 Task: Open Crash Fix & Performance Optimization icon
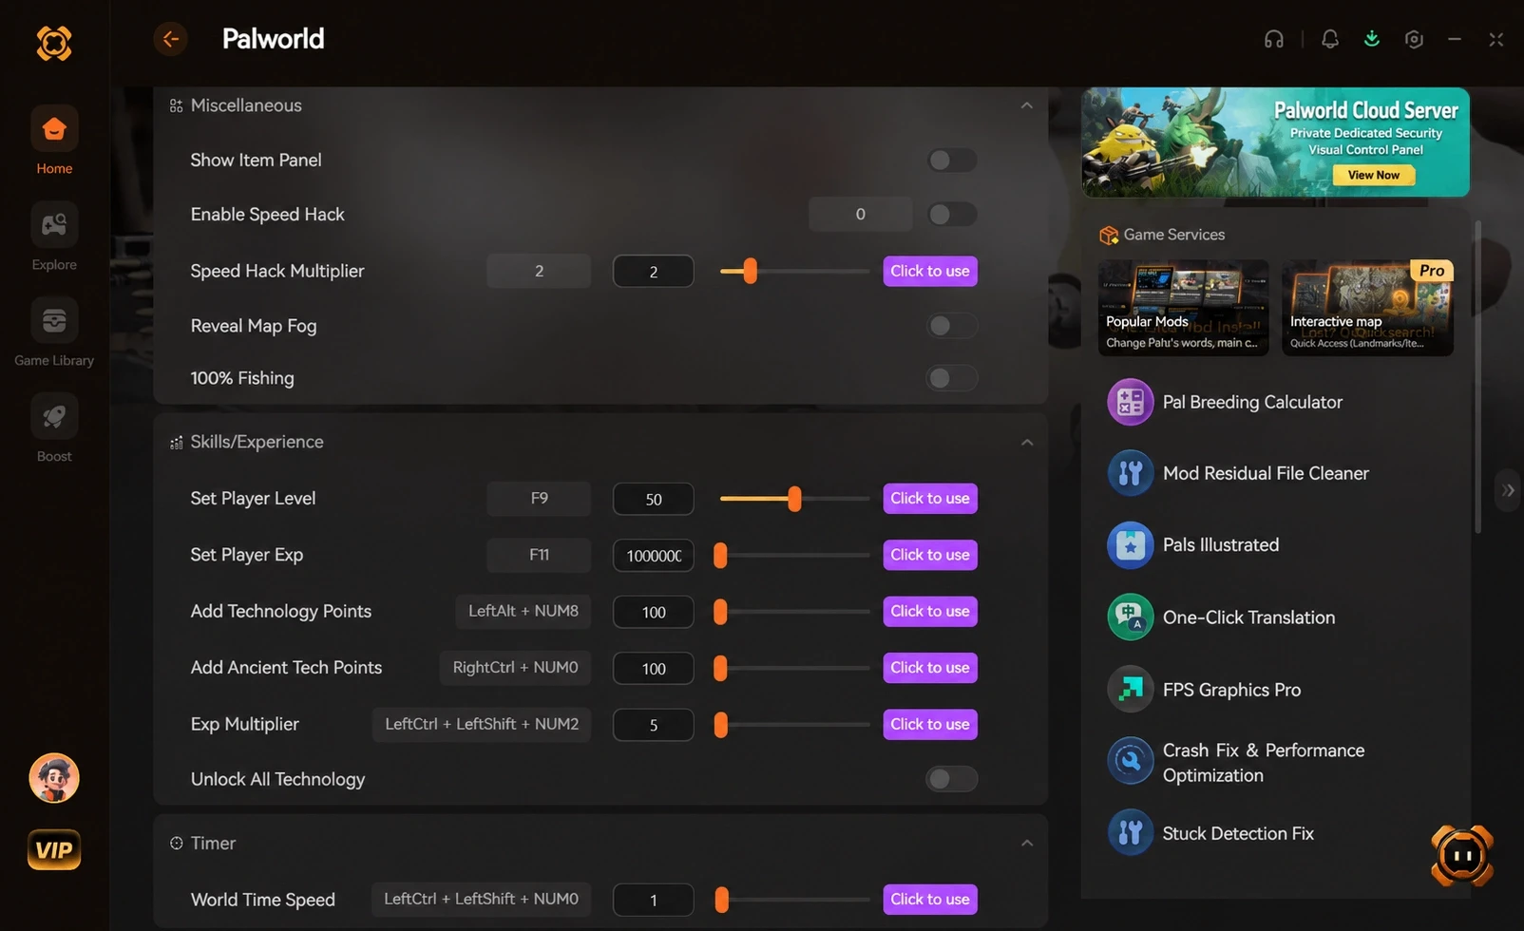1131,762
